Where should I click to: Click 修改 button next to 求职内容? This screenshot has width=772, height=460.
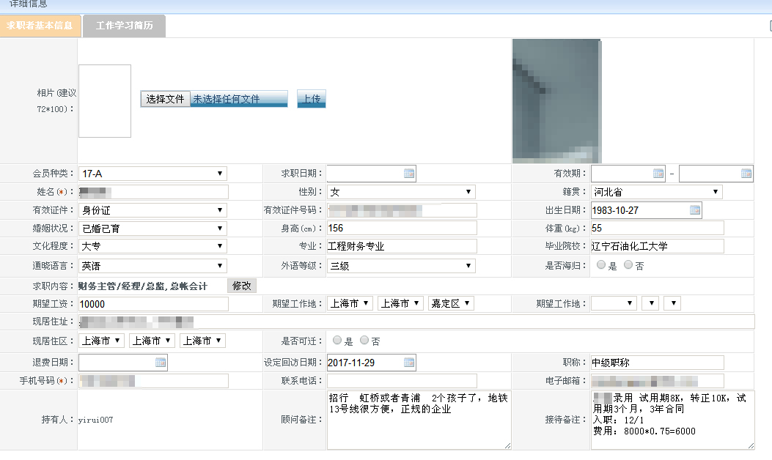pyautogui.click(x=242, y=286)
